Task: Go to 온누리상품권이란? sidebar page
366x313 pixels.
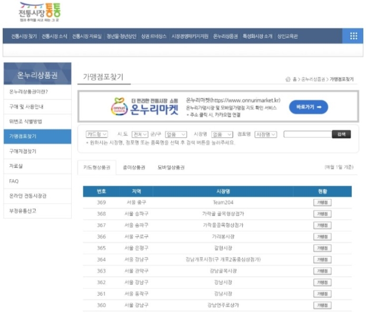Action: click(x=37, y=92)
